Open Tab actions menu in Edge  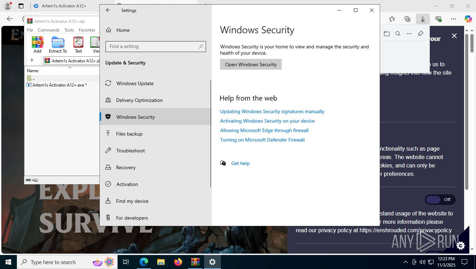tap(21, 6)
